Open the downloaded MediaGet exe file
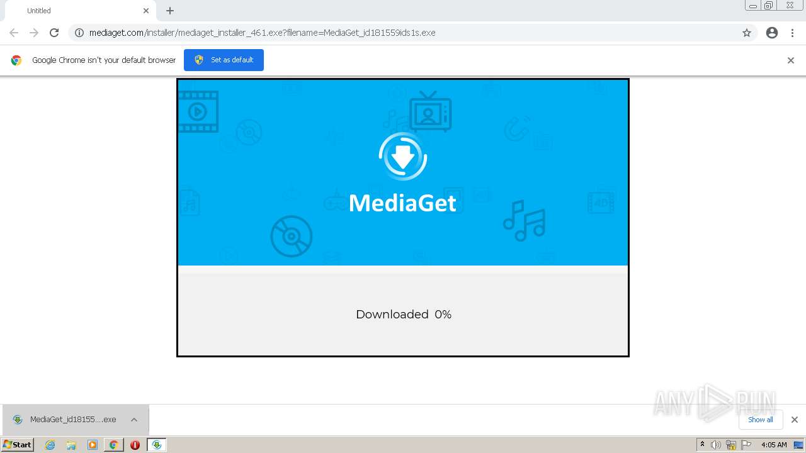The width and height of the screenshot is (806, 453). coord(65,420)
